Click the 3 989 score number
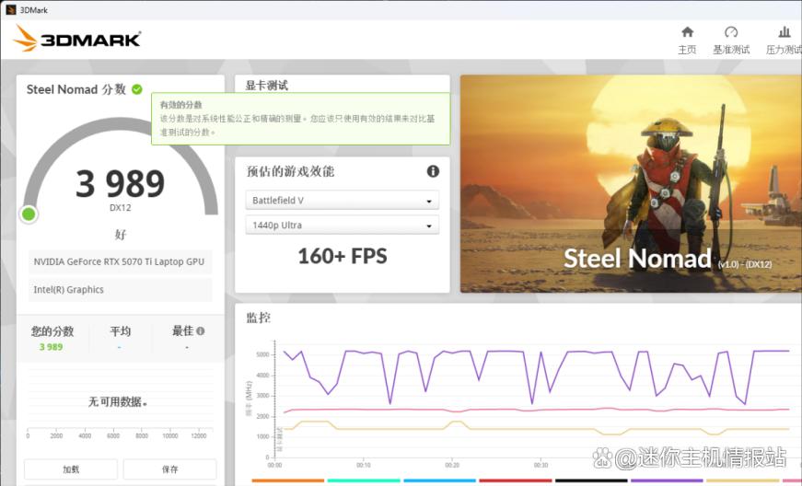The height and width of the screenshot is (486, 802). click(x=121, y=184)
